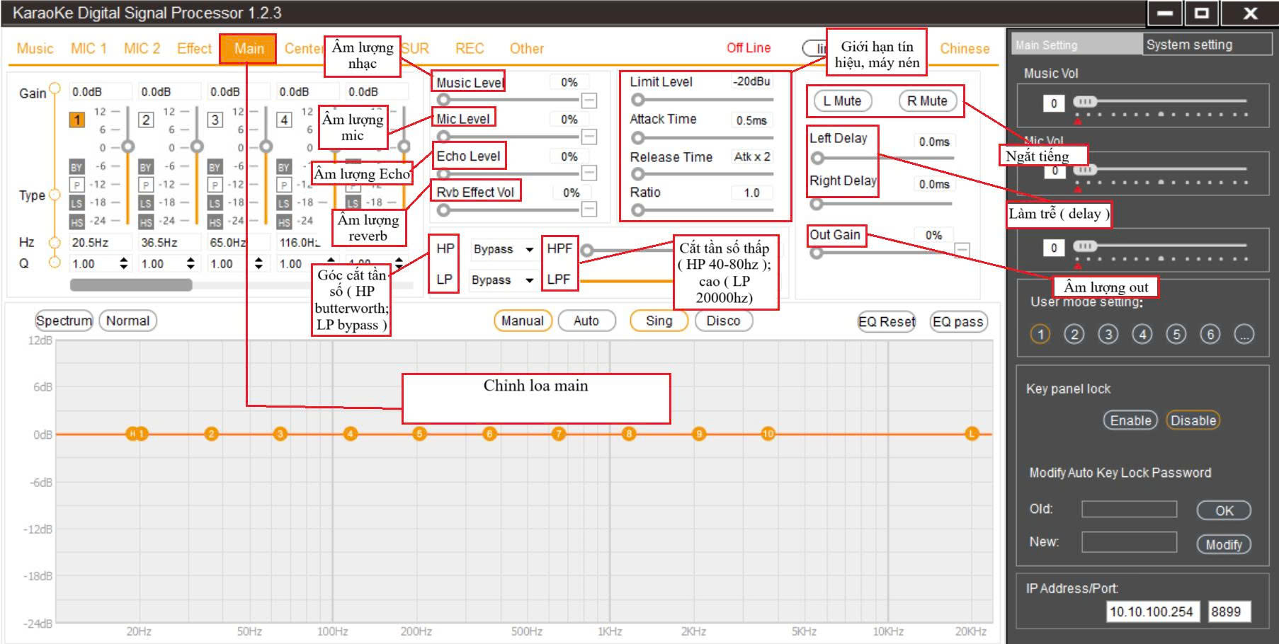The width and height of the screenshot is (1279, 644).
Task: Click the IP address field 10.10.100.254
Action: pos(1153,611)
